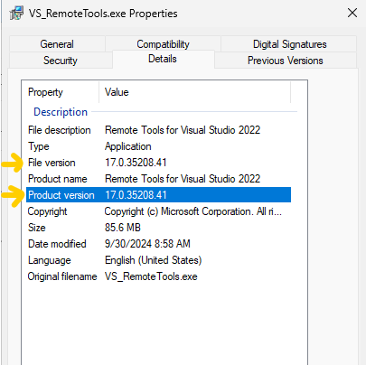Switch to the General tab
The height and width of the screenshot is (365, 366).
57,44
